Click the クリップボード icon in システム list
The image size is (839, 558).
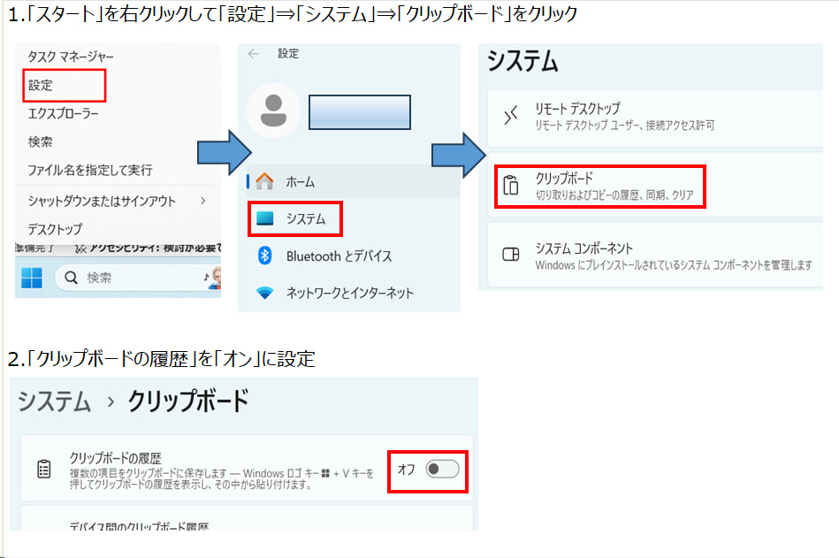tap(511, 186)
